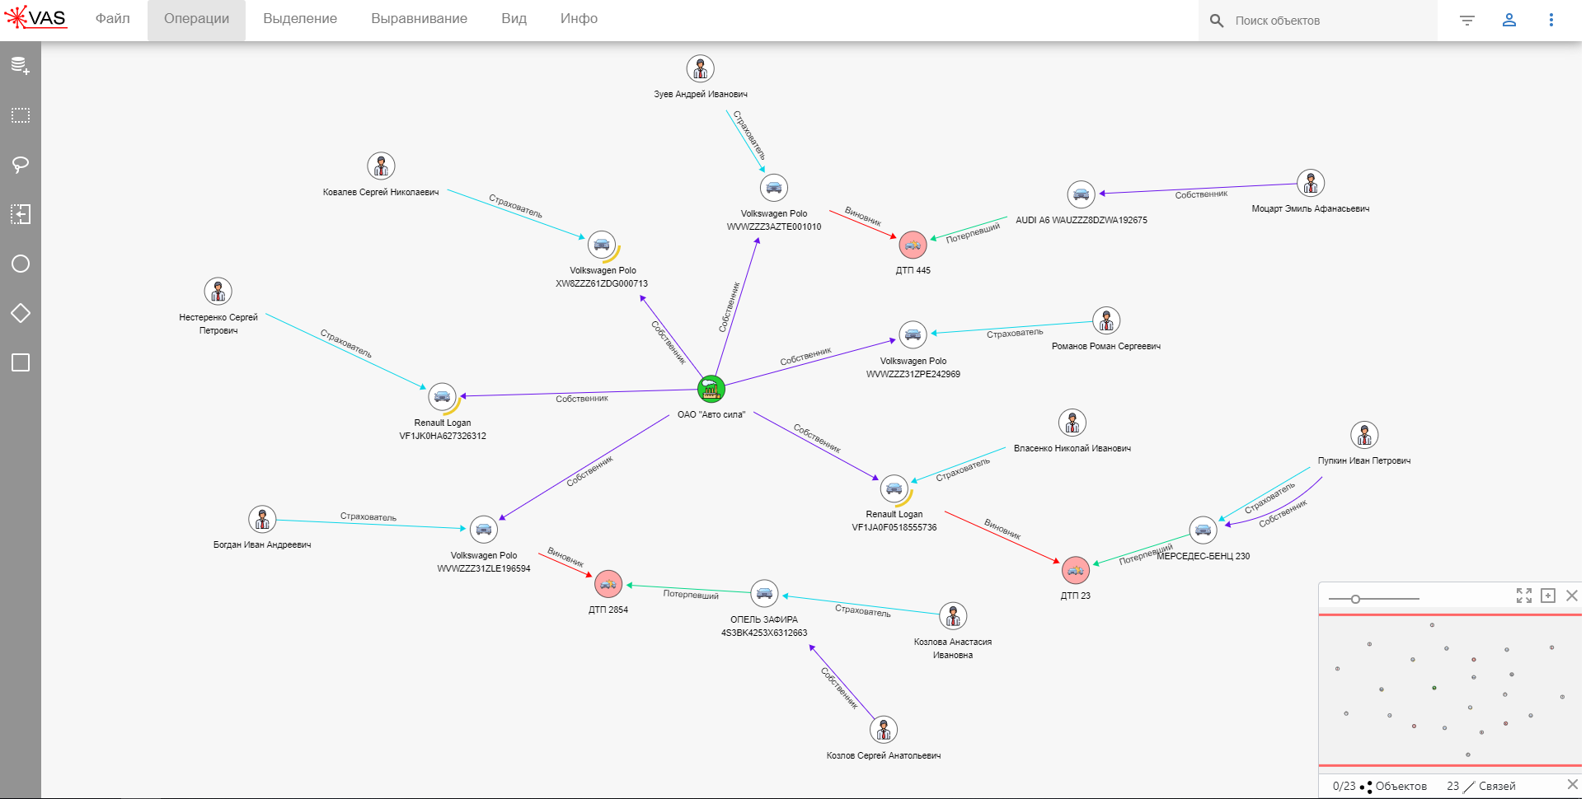
Task: Click the search magnifier icon
Action: [1217, 21]
